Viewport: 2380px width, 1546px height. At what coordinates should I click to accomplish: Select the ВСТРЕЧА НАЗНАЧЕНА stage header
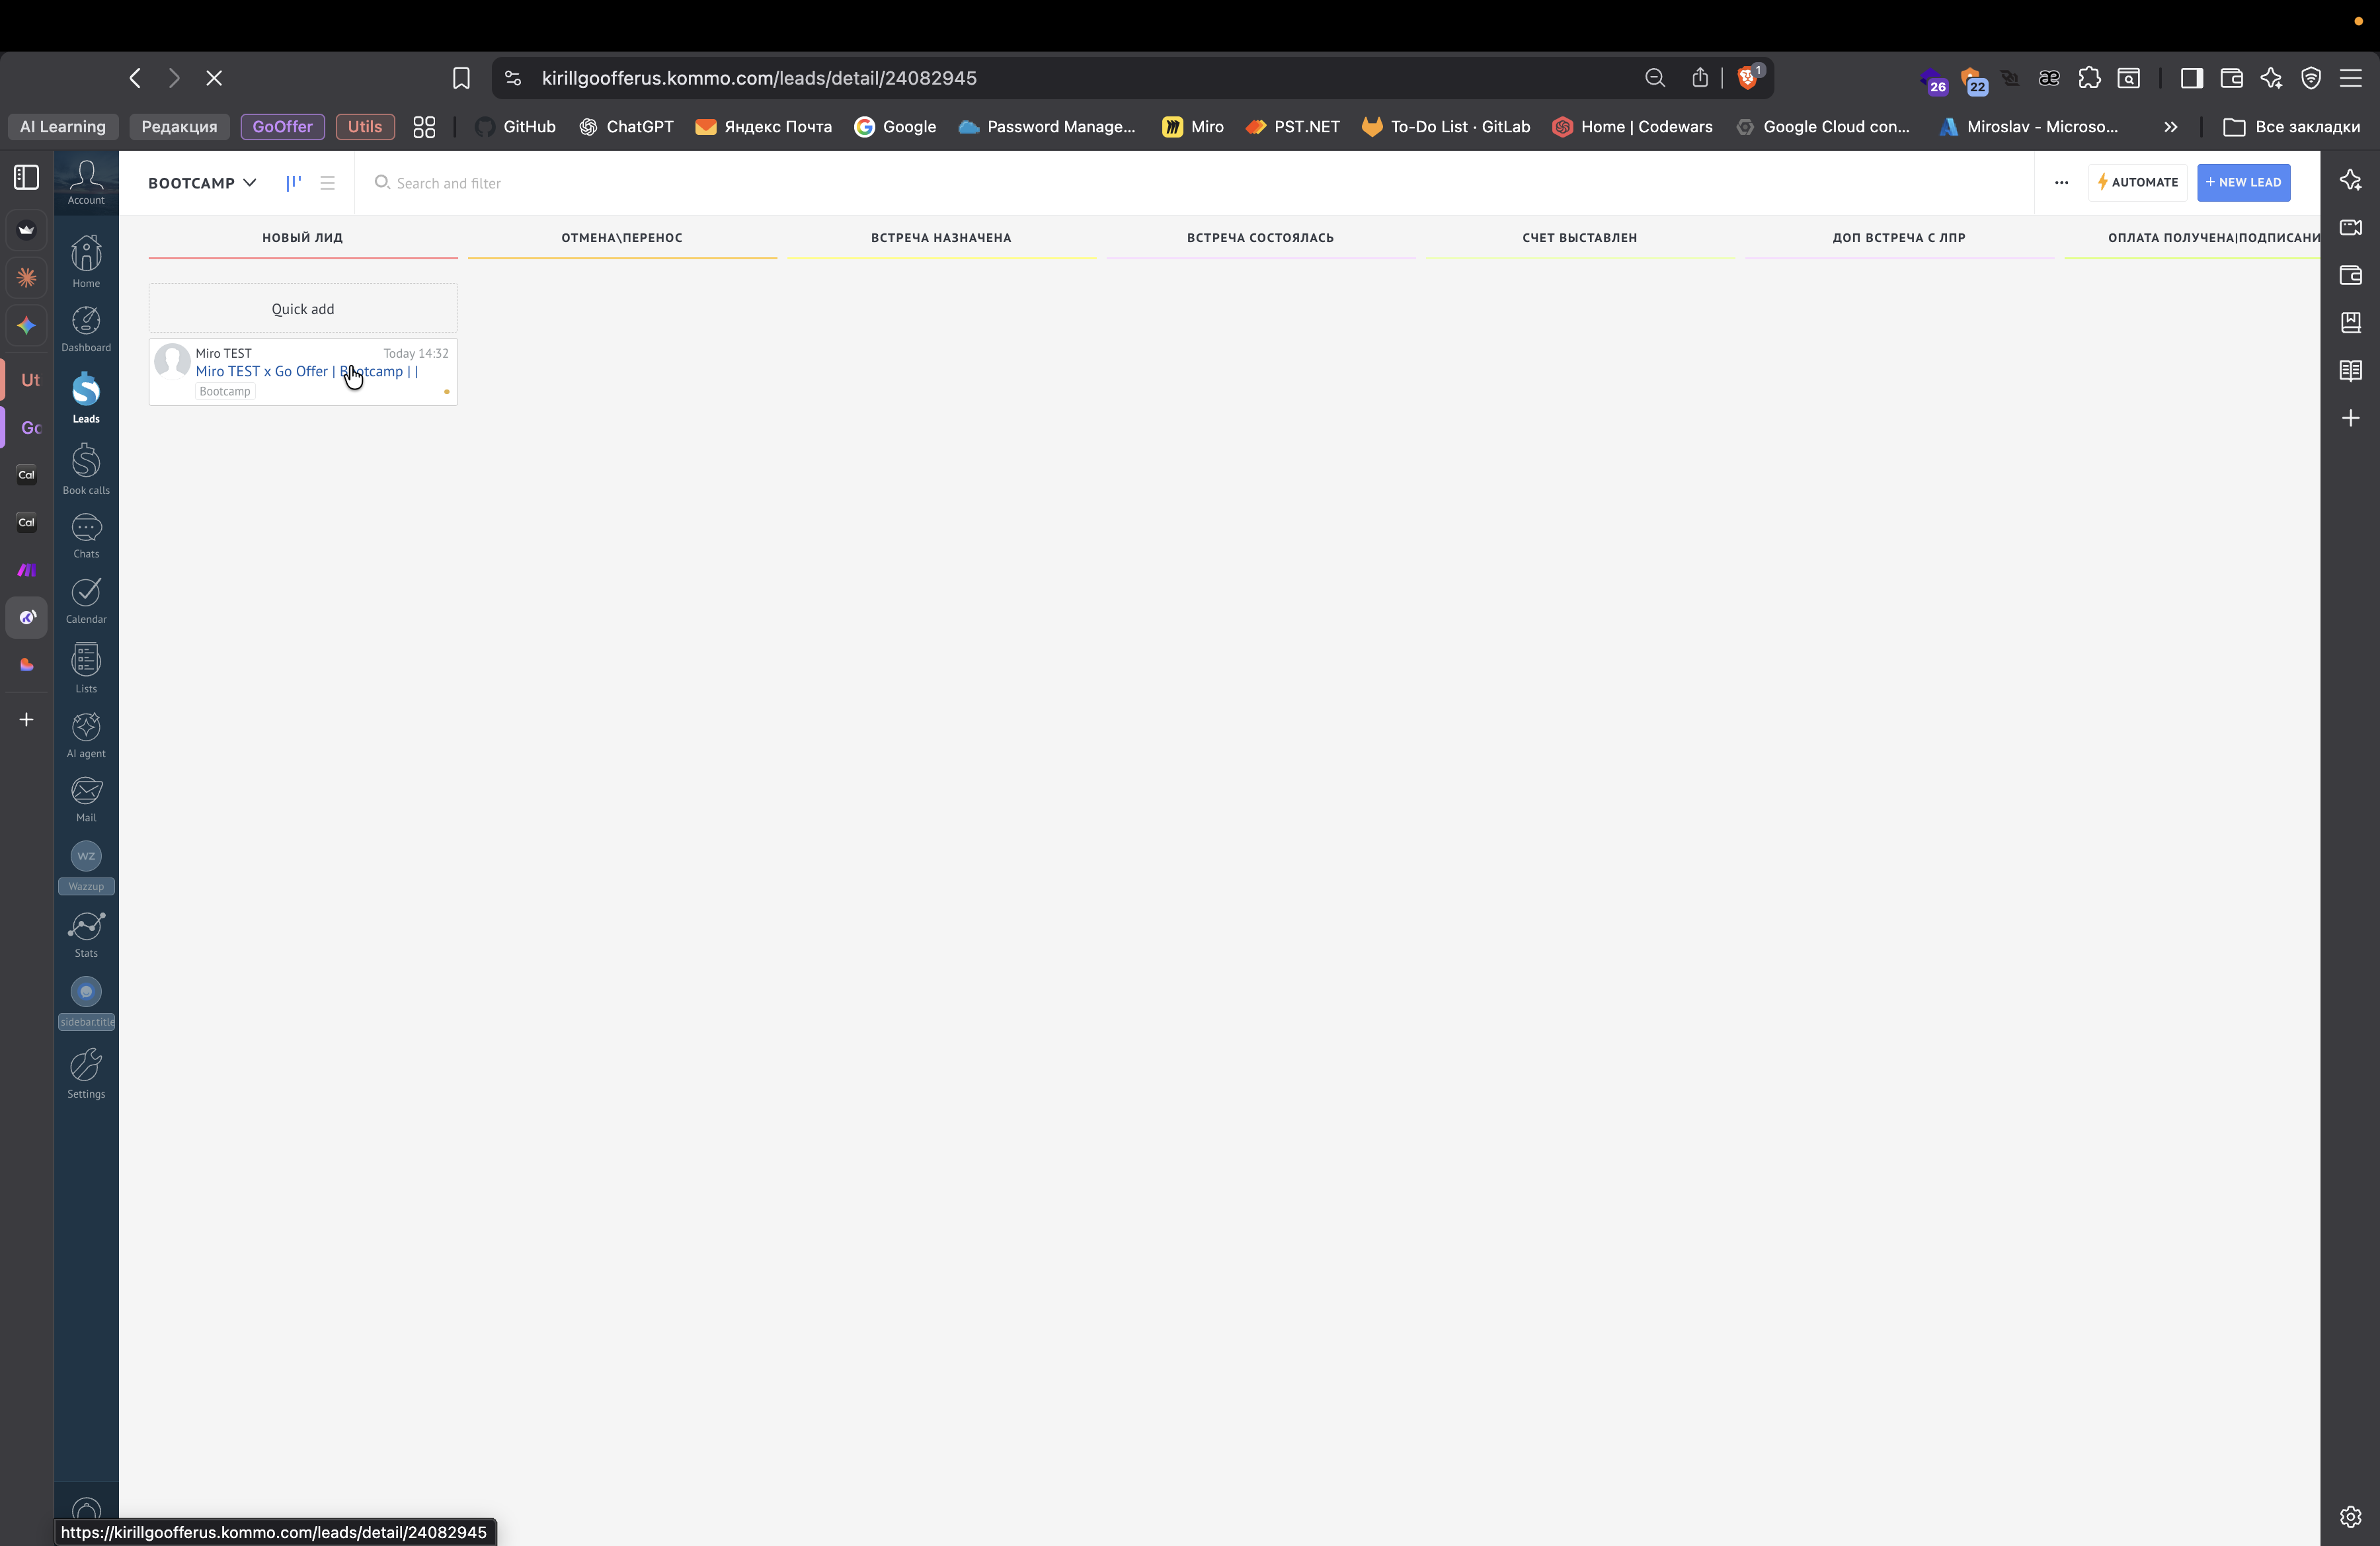pos(940,238)
